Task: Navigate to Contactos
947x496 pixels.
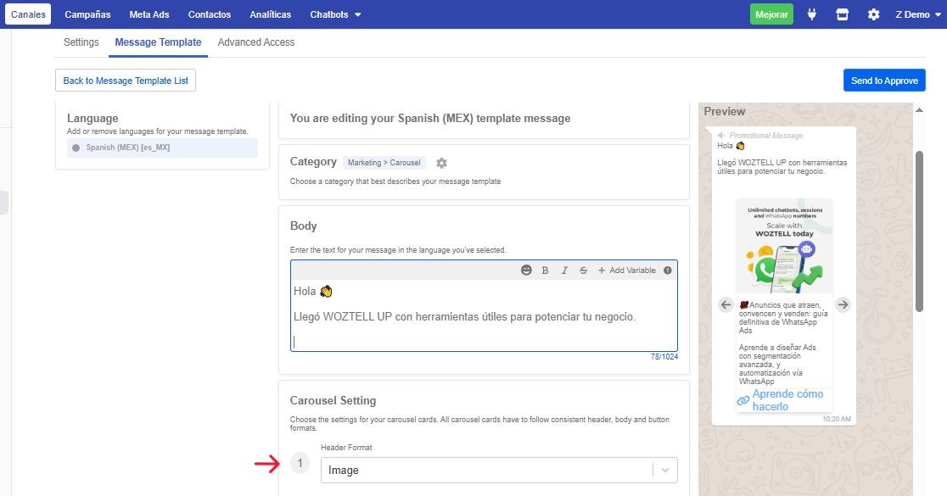Action: tap(210, 14)
